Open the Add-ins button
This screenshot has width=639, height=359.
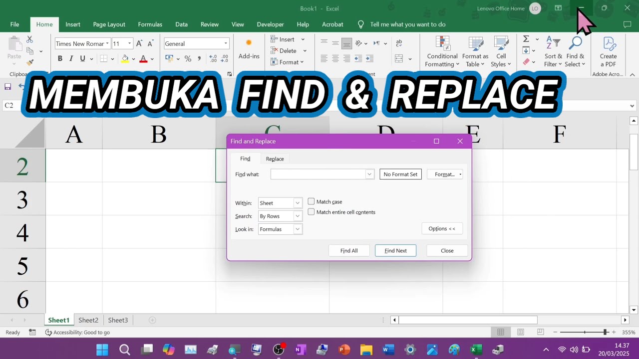(249, 49)
